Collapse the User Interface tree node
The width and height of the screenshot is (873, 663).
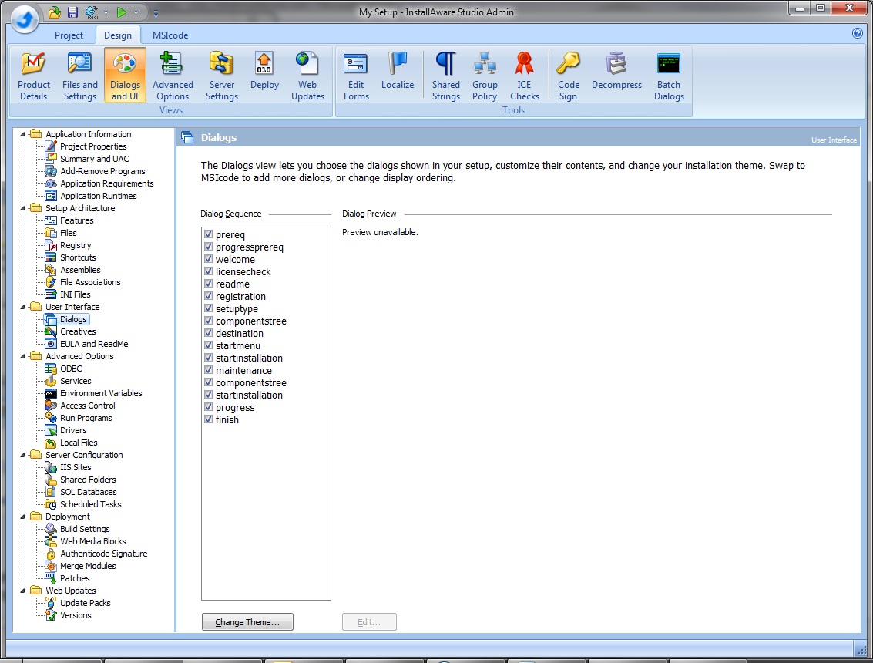[x=23, y=307]
